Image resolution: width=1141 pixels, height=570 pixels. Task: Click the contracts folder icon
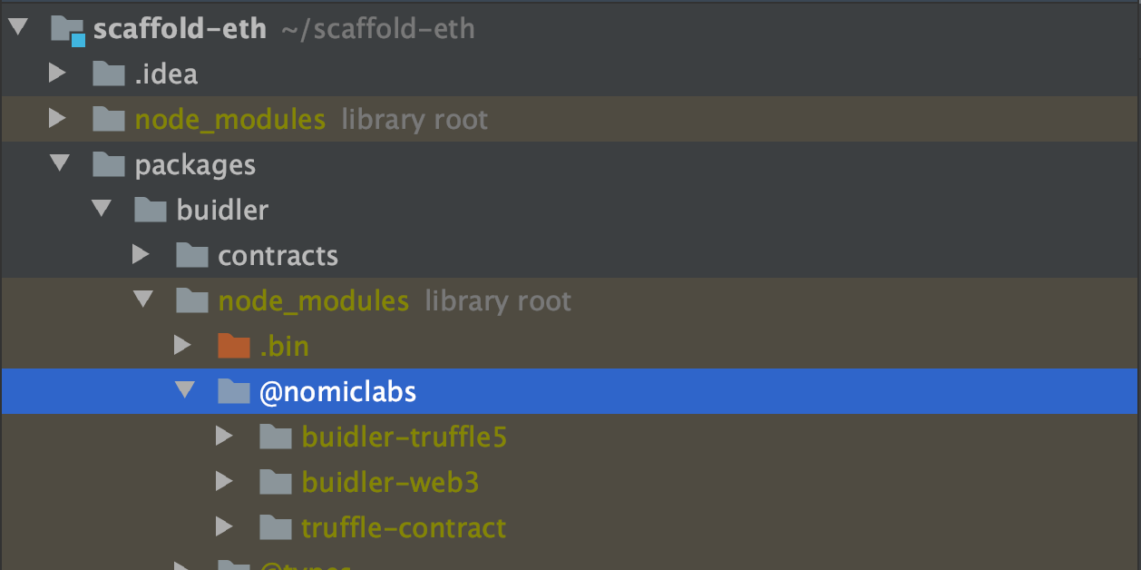pos(192,255)
